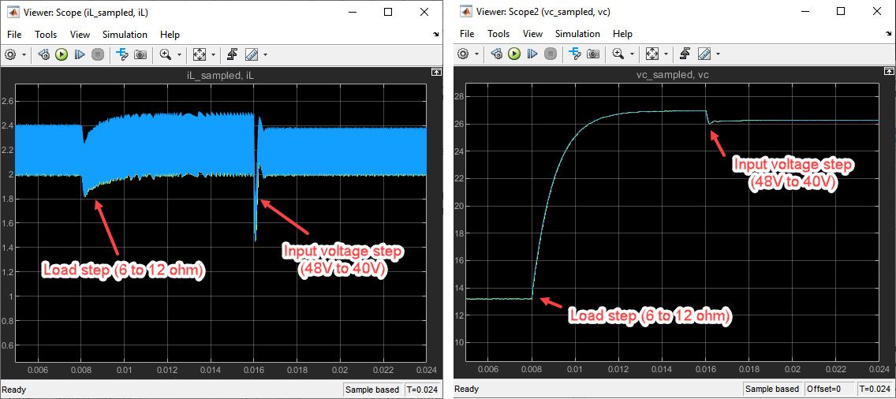Open triggers icon in Scope2 toolbar

685,54
